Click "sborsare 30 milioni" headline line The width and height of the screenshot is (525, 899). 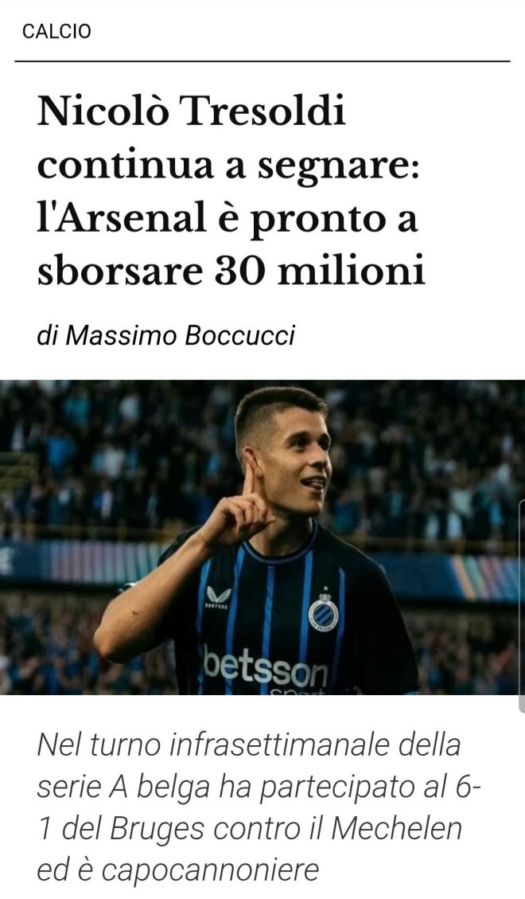point(231,272)
